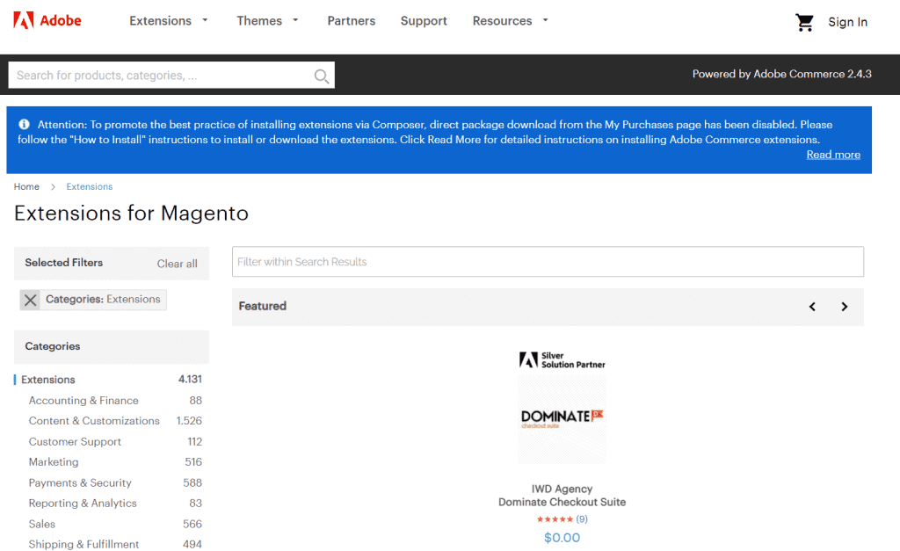The width and height of the screenshot is (900, 551).
Task: Click 'Powered by Adobe Commerce 2.4.3' text
Action: click(781, 74)
